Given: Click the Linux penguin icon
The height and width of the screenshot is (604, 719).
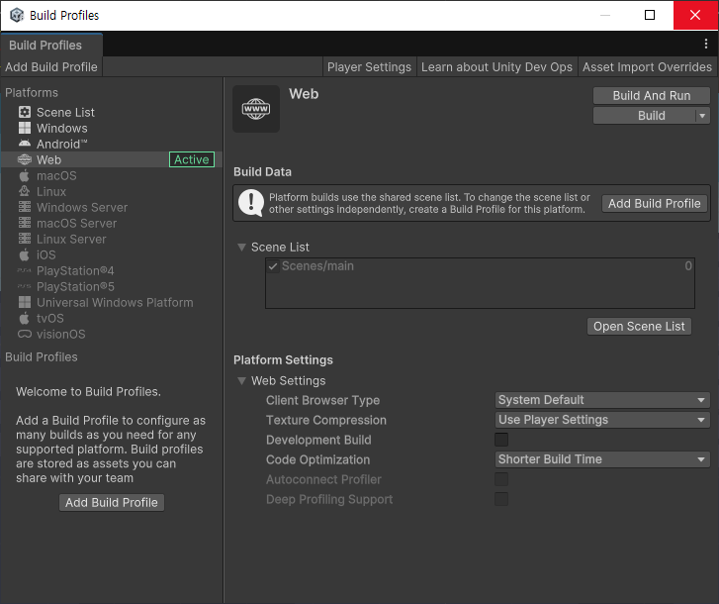Looking at the screenshot, I should (25, 191).
